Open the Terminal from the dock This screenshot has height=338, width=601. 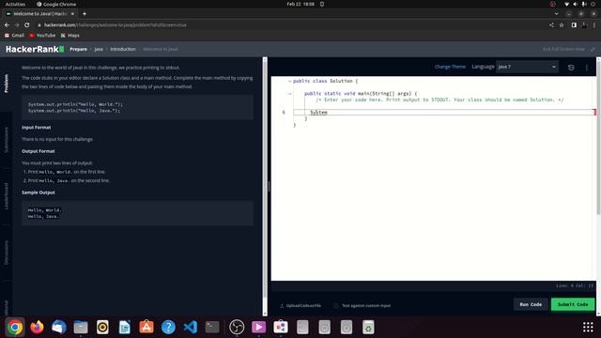click(x=212, y=327)
